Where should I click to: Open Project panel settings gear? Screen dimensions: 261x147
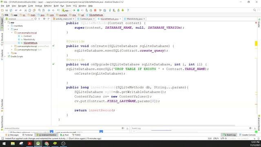(44, 19)
